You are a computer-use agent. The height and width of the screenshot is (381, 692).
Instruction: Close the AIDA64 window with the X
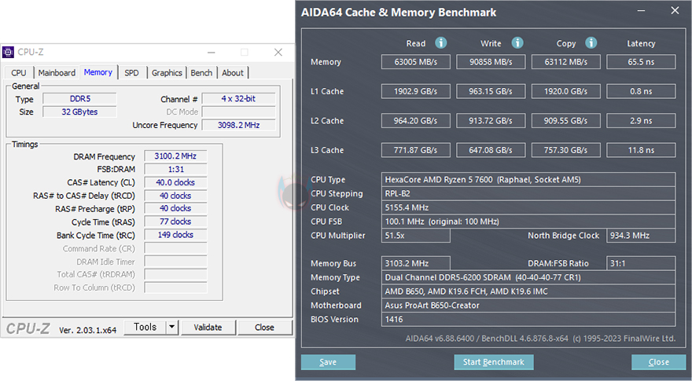click(675, 10)
